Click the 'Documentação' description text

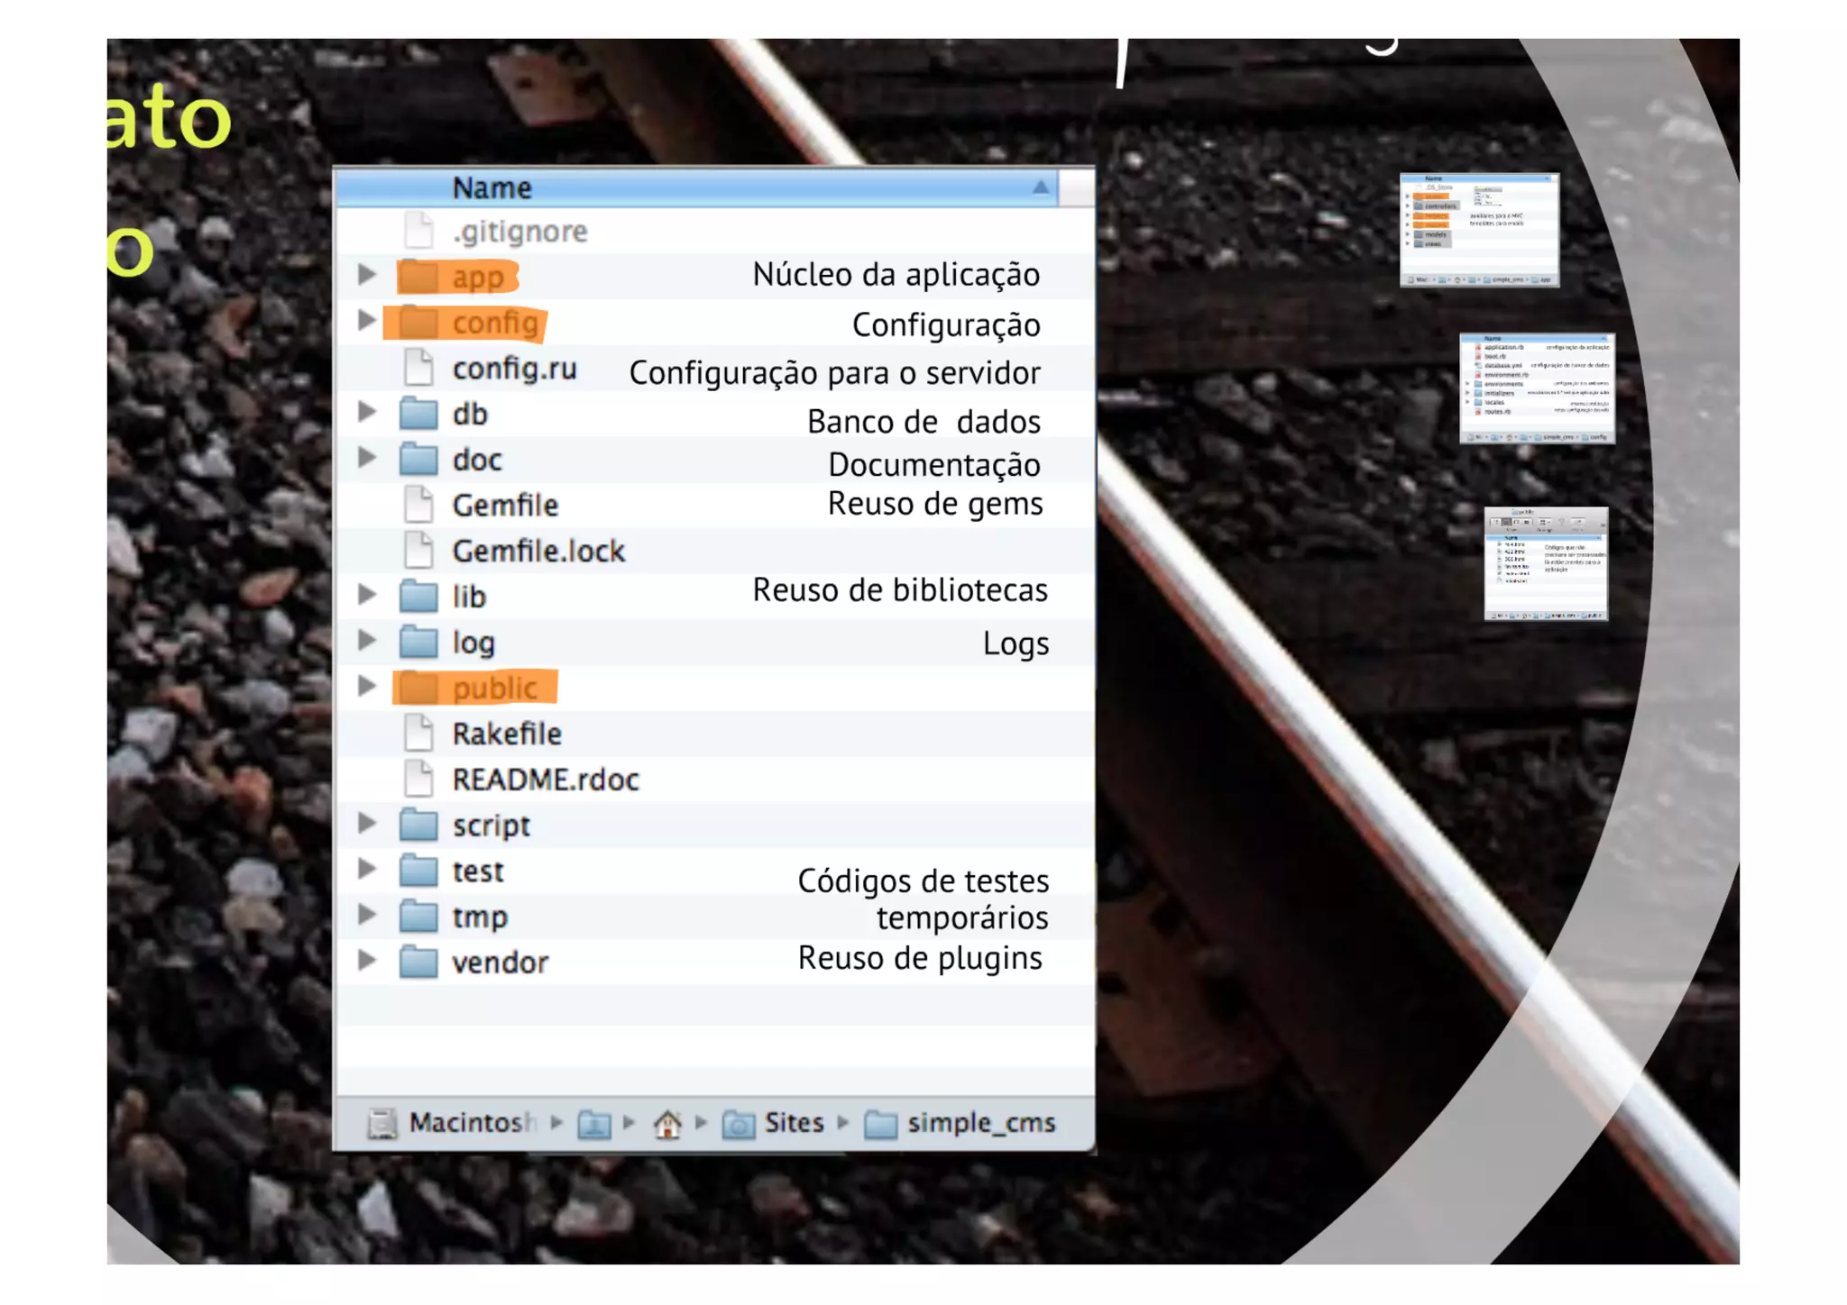(934, 465)
